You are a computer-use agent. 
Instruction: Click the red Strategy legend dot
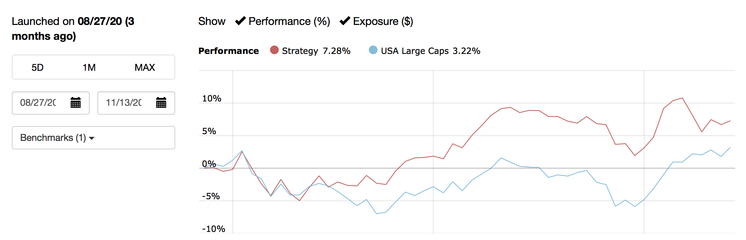coord(274,50)
